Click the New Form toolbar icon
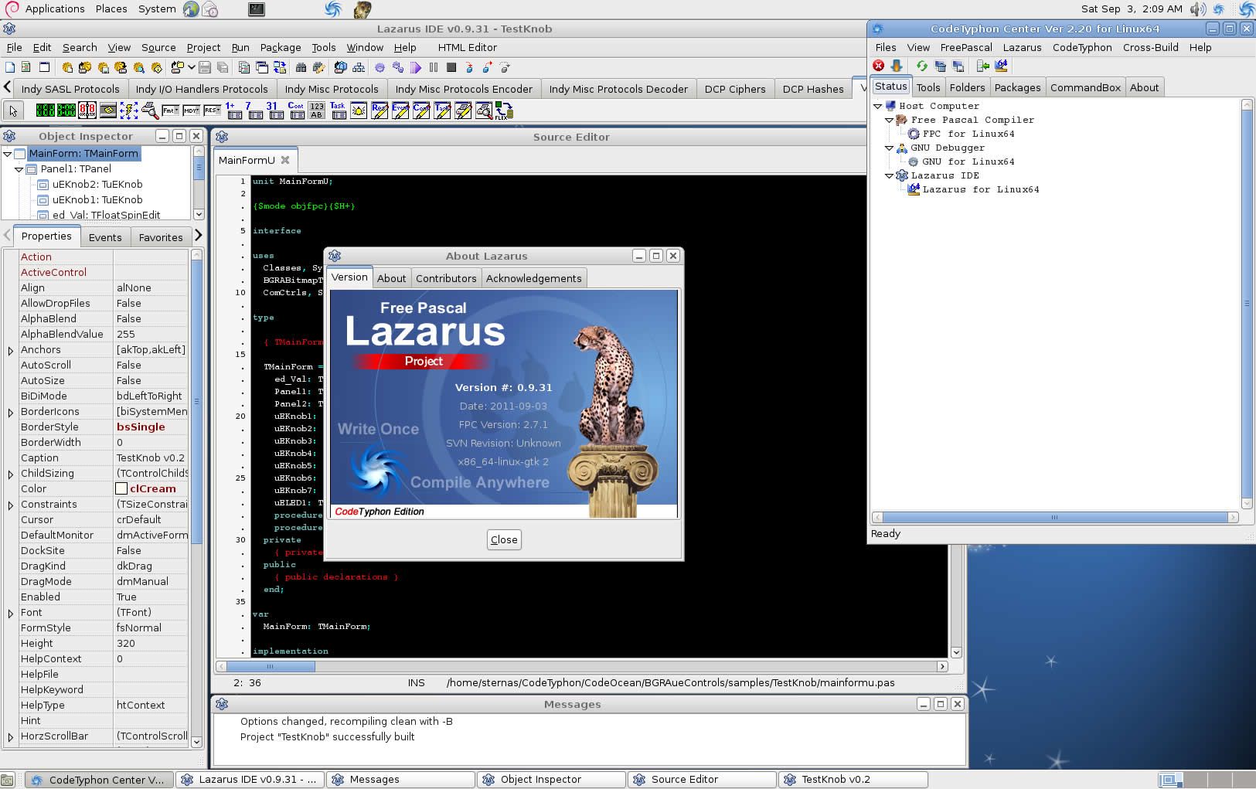Screen dimensions: 1256x789 [x=44, y=67]
